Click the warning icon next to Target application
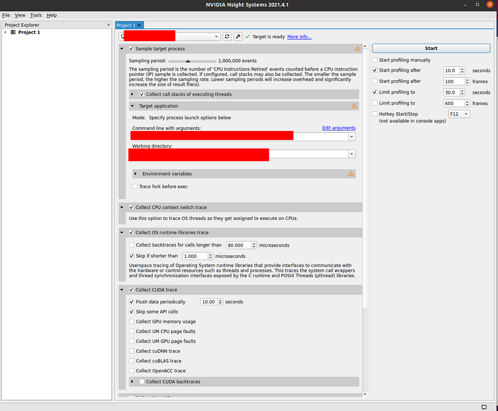498x411 pixels. 354,106
